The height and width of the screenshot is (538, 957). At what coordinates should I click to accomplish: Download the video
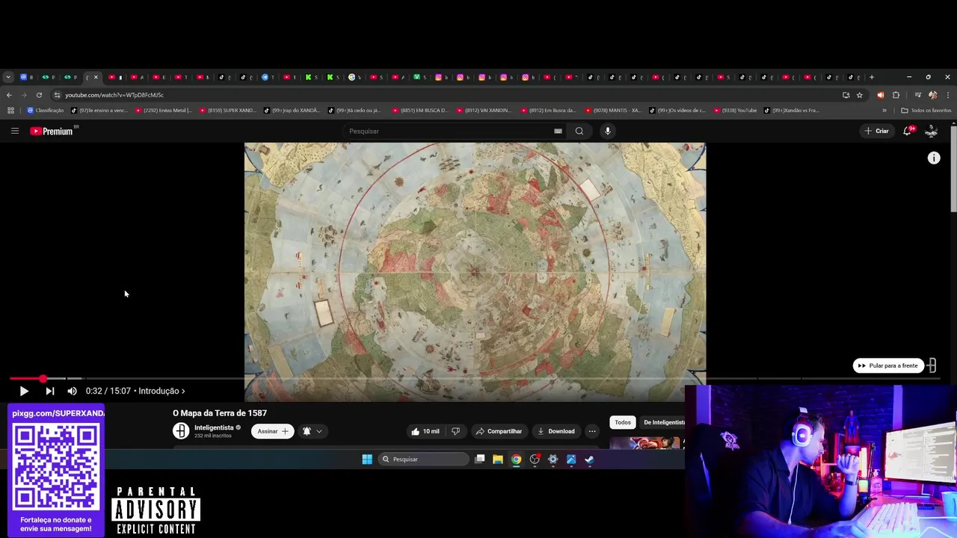[x=556, y=431]
